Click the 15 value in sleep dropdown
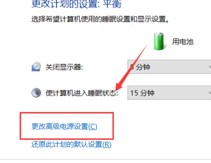Screen dimensions: 211x163 pyautogui.click(x=134, y=93)
